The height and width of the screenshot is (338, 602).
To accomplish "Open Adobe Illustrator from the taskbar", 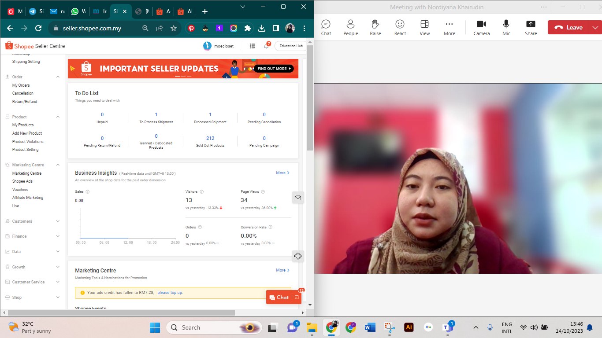I will [409, 327].
